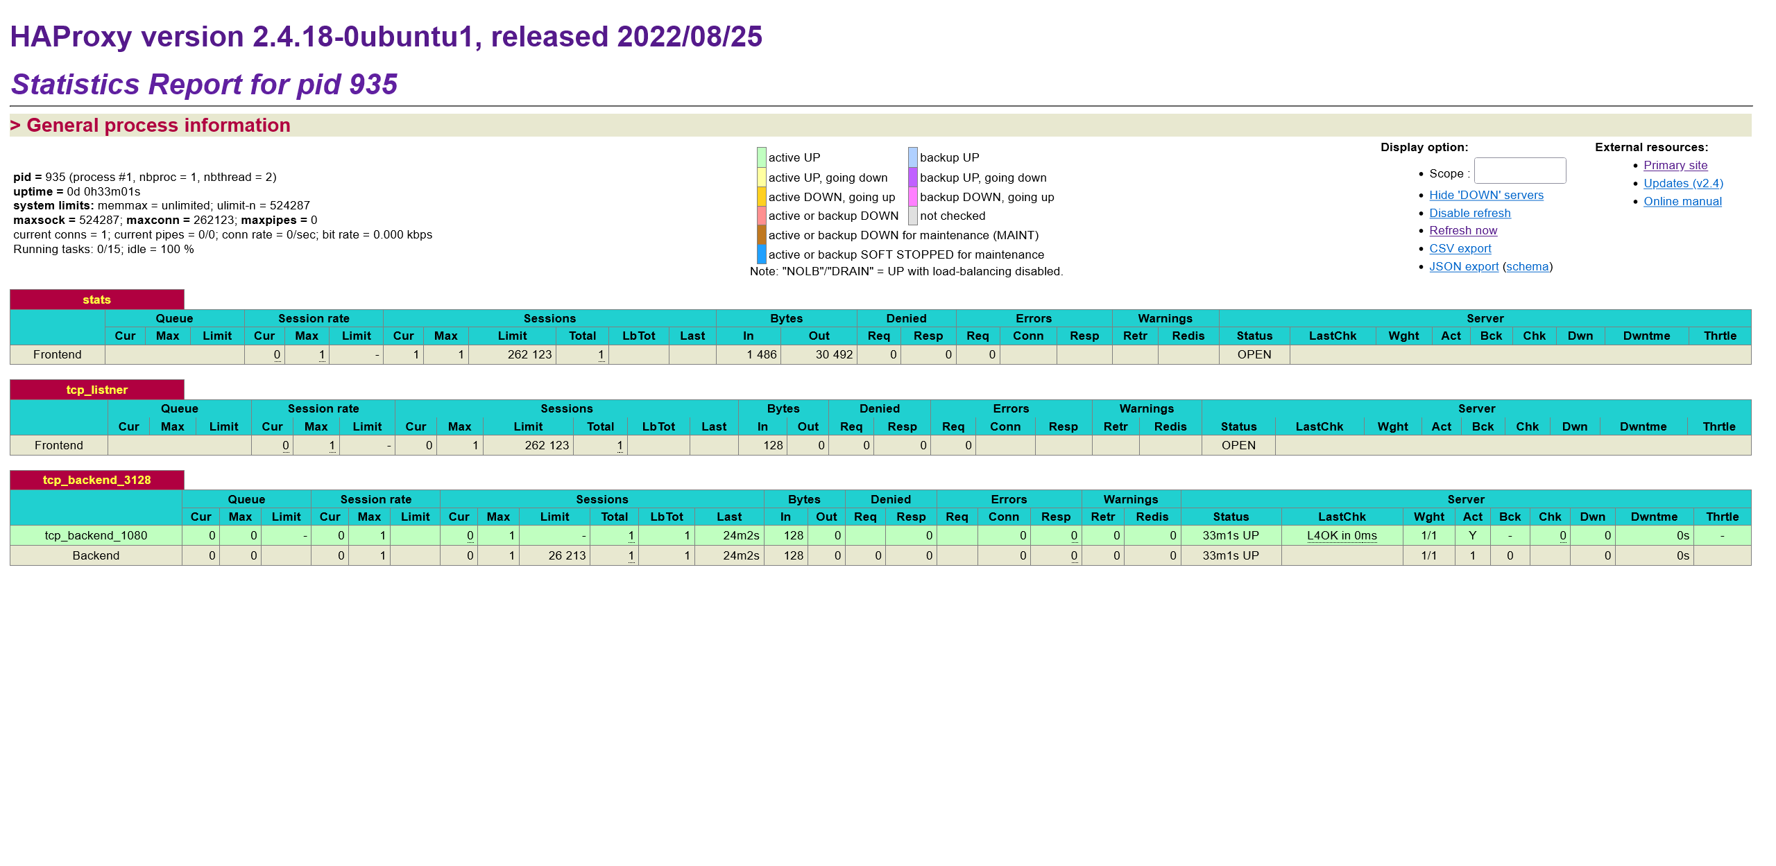This screenshot has width=1776, height=866.
Task: Click the orange 'active DOWN, going up' swatch
Action: tap(762, 196)
